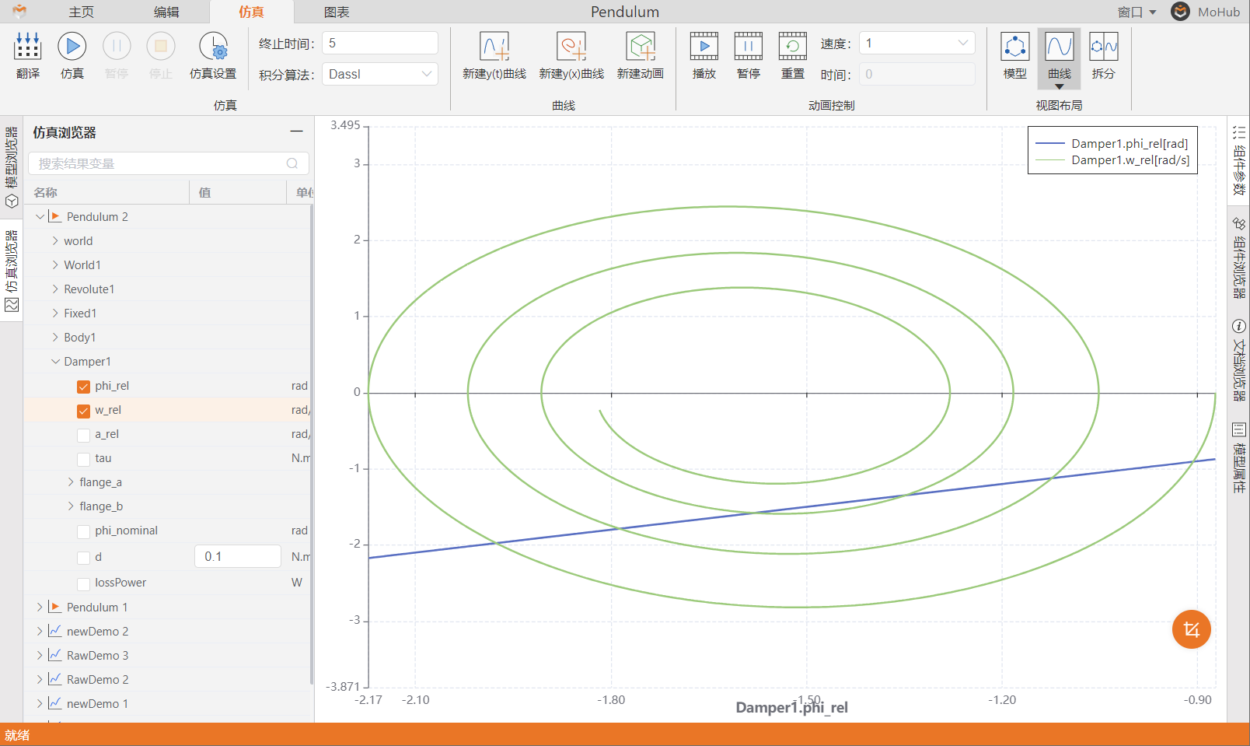Switch to Home (主页) tab
Screen dimensions: 1250x746
pos(82,12)
